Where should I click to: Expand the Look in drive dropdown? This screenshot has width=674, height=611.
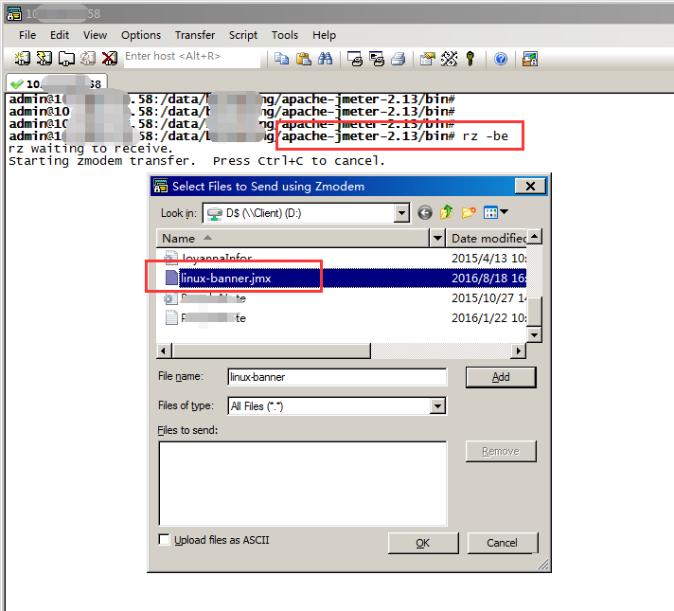click(x=401, y=212)
